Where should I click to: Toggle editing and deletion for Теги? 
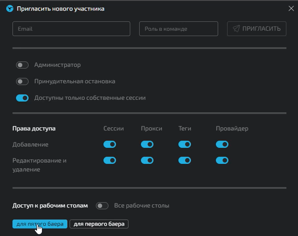tap(185, 160)
